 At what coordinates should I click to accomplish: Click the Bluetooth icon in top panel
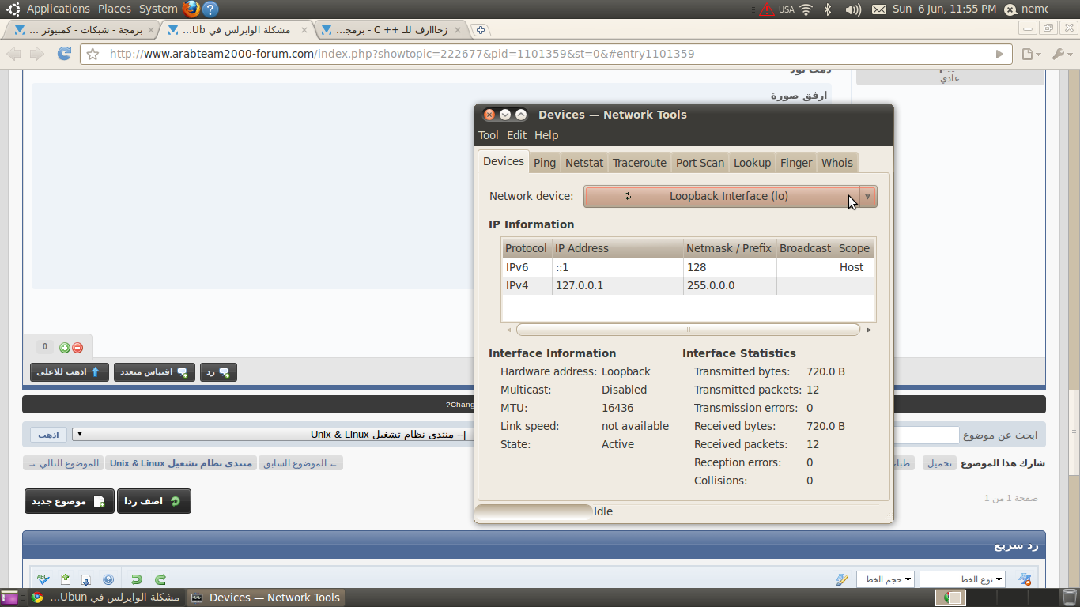click(829, 9)
